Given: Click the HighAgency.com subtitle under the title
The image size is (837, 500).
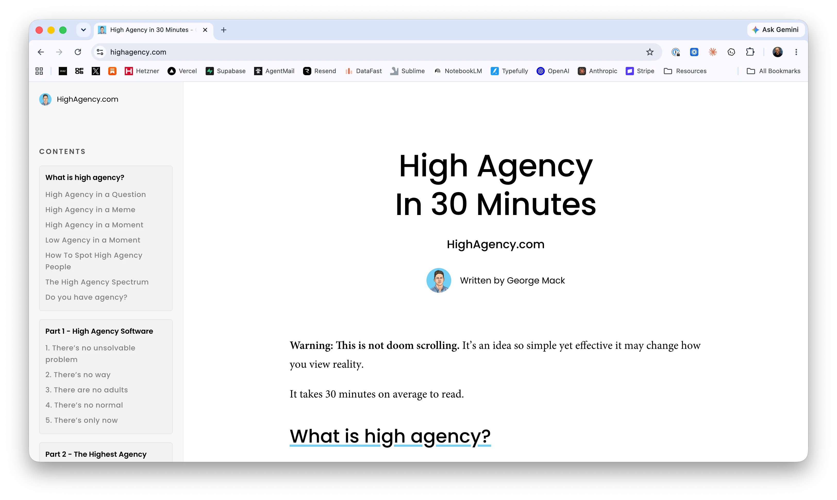Looking at the screenshot, I should 495,244.
